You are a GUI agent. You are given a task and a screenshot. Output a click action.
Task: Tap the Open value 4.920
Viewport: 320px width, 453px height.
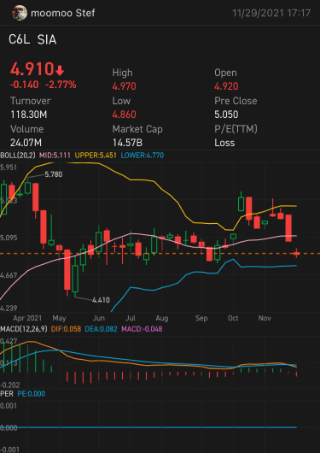pyautogui.click(x=226, y=86)
